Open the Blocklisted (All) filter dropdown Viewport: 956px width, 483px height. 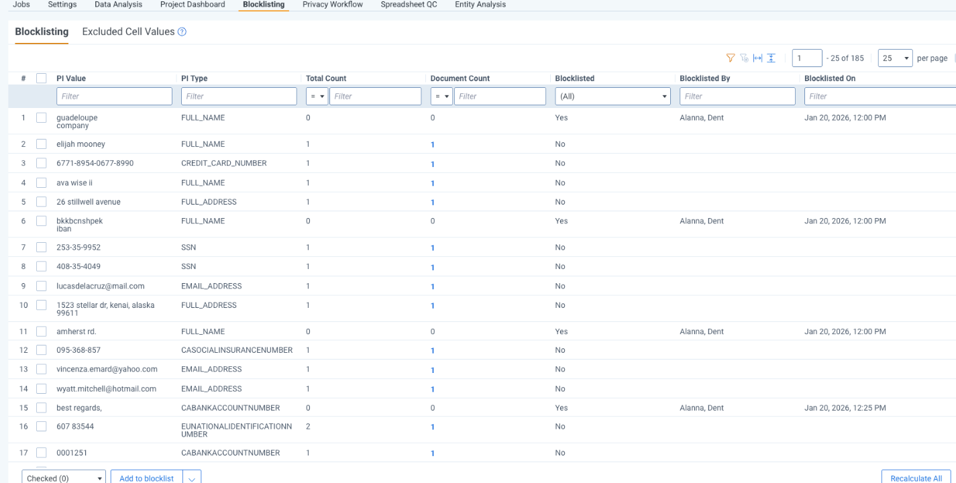(x=612, y=96)
